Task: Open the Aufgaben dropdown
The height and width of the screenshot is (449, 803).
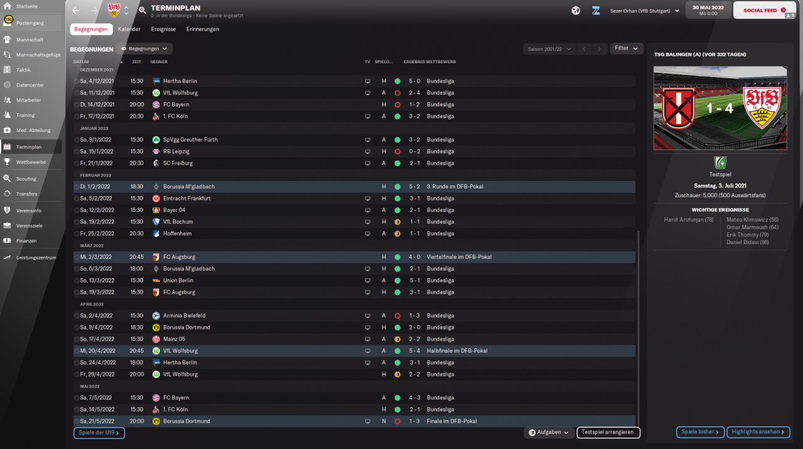Action: click(x=549, y=432)
